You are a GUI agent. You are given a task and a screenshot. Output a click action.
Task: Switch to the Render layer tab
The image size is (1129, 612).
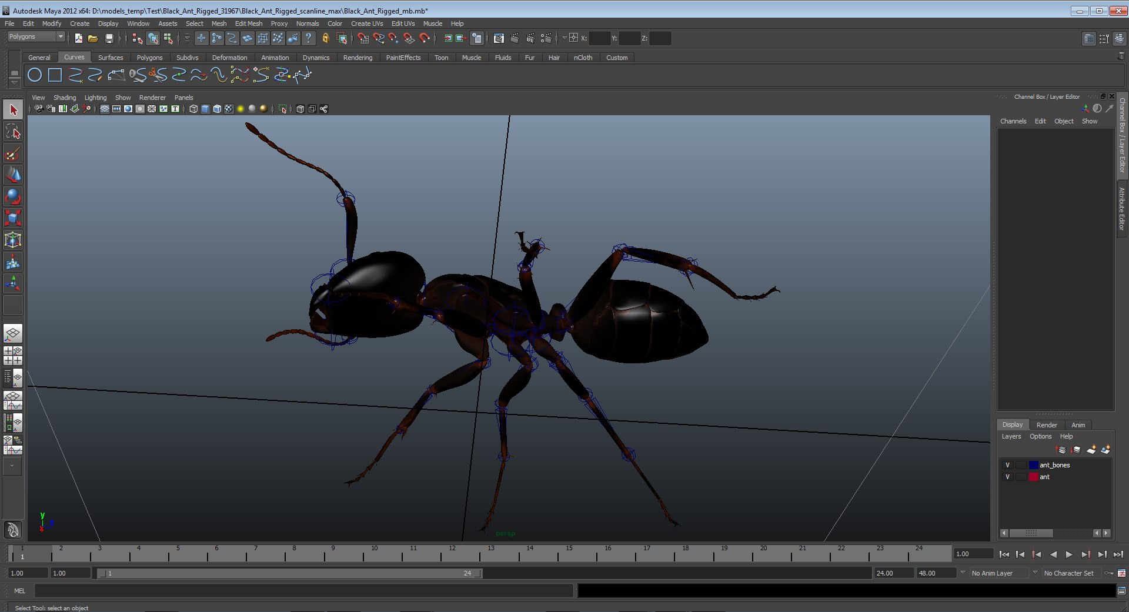[1047, 425]
